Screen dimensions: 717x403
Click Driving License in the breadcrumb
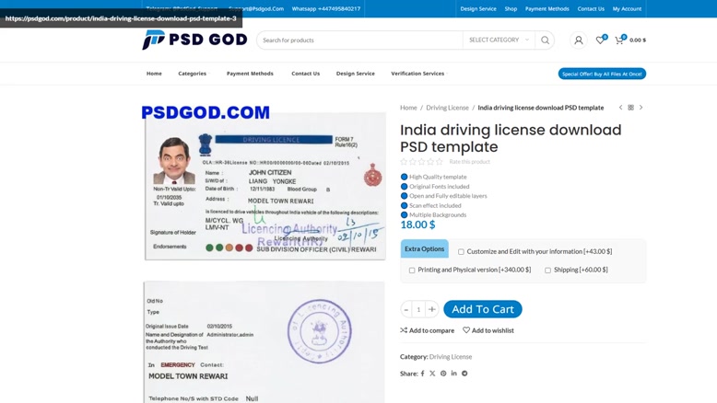[x=447, y=108]
